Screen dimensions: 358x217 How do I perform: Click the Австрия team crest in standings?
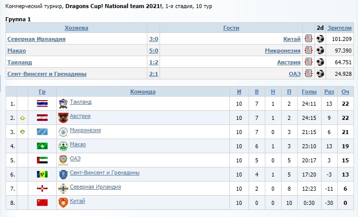(63, 118)
